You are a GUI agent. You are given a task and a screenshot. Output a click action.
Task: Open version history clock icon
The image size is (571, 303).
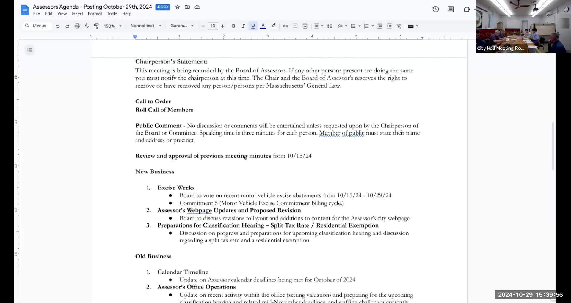pos(436,9)
